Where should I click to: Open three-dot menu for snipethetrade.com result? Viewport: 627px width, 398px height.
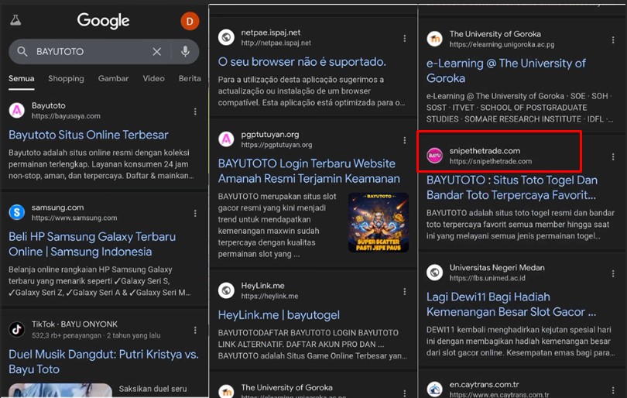pos(613,156)
